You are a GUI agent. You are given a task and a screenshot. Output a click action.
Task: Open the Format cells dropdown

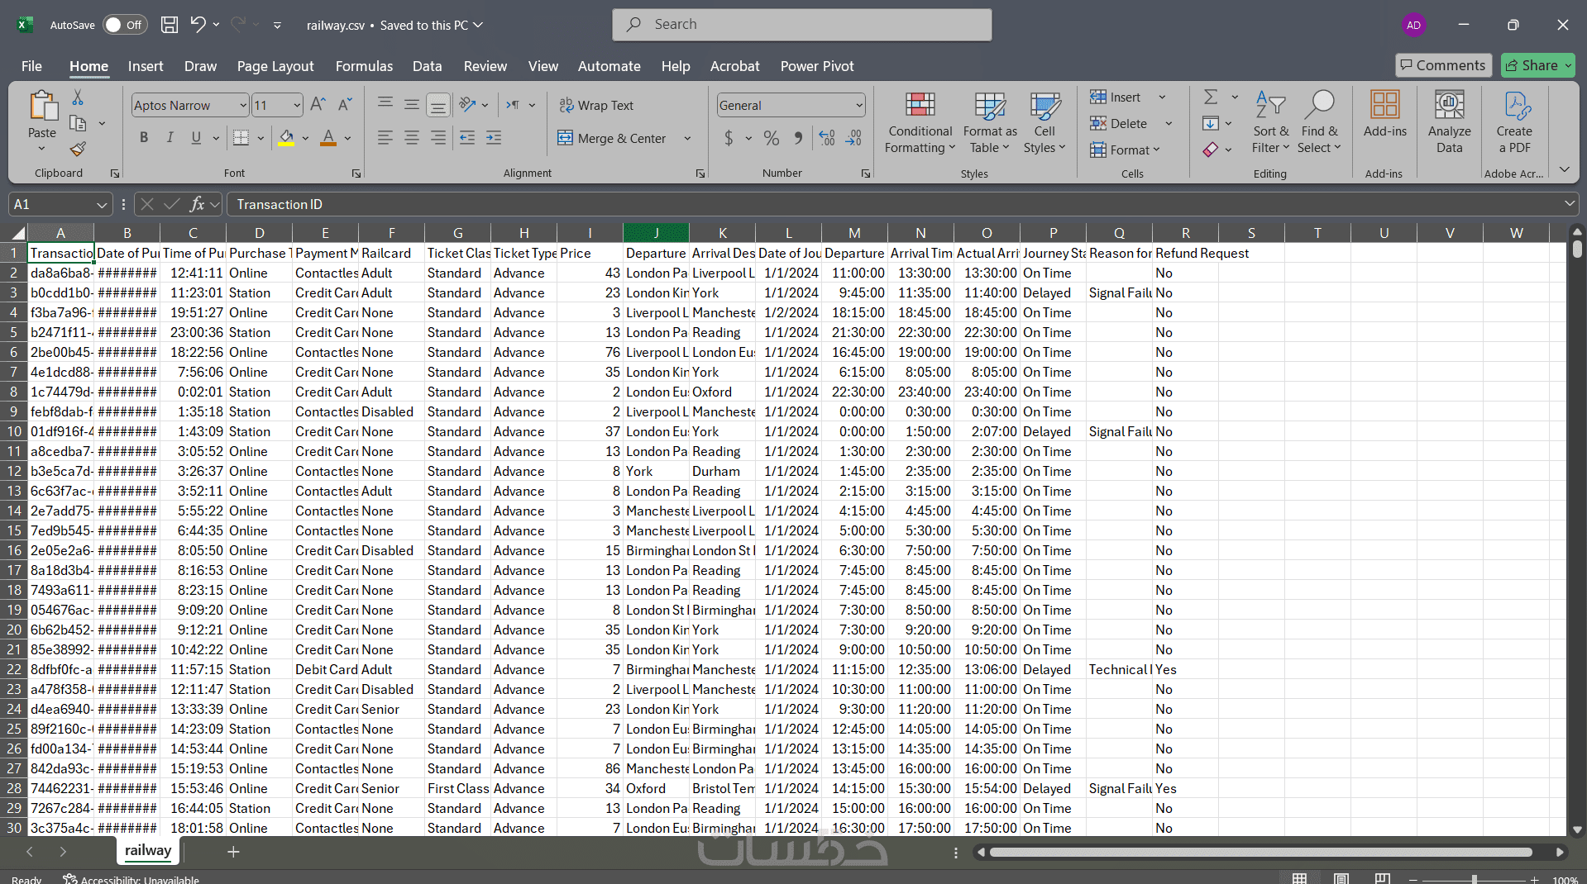pos(1125,150)
